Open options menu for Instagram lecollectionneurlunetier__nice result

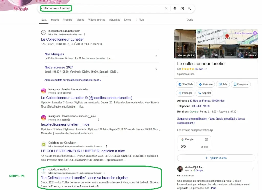click(x=99, y=120)
